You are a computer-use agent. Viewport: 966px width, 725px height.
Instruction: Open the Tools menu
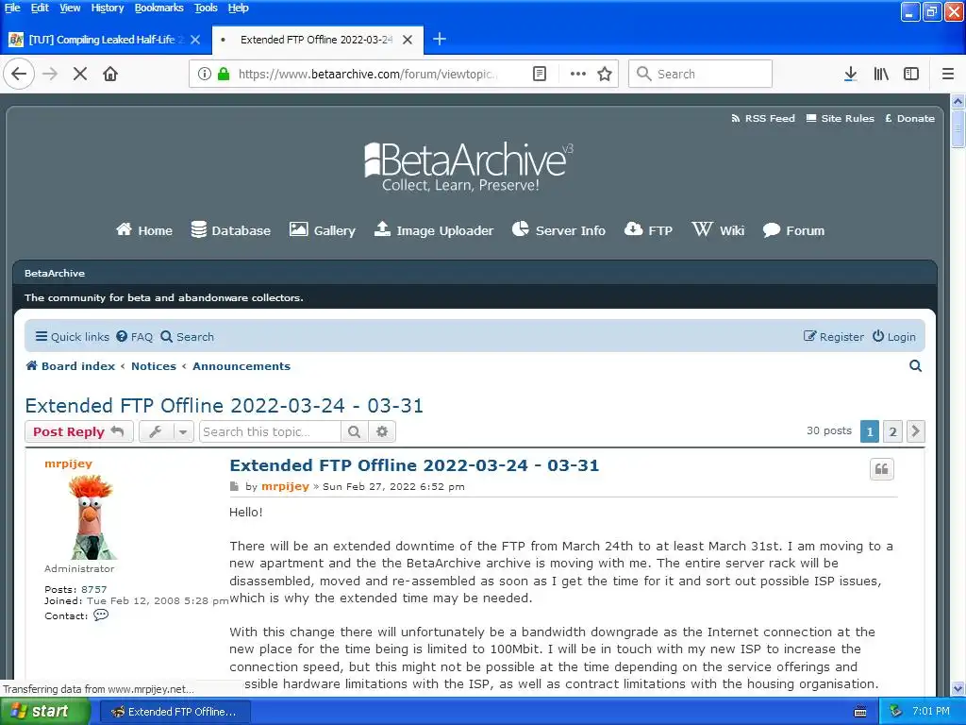[x=206, y=8]
